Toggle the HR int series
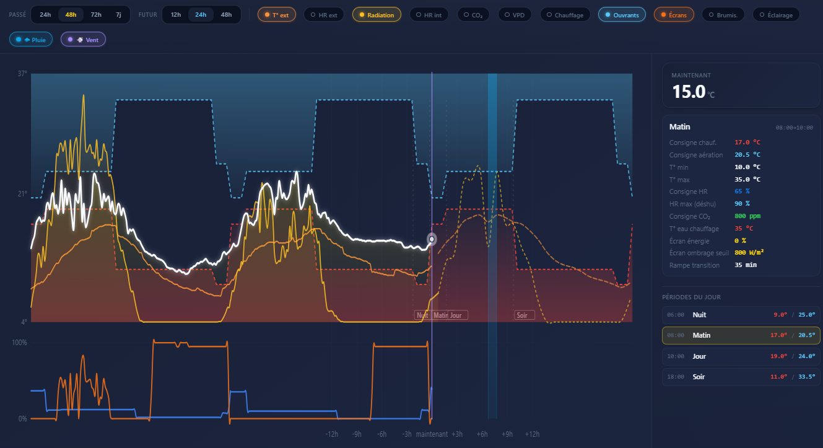Image resolution: width=823 pixels, height=448 pixels. (x=429, y=15)
